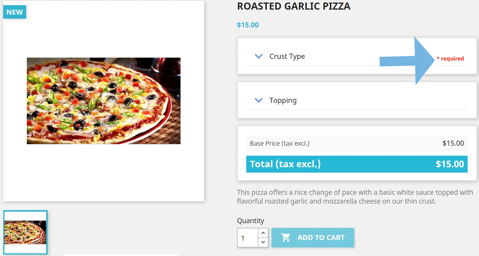Click the blue product price under title

[248, 25]
